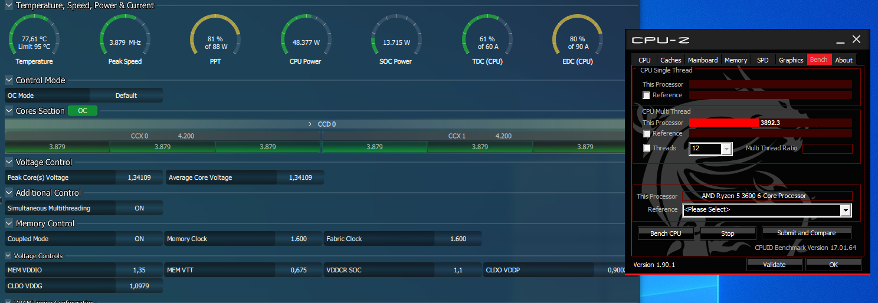
Task: Click the Peak Core(s) Voltage value
Action: 139,177
